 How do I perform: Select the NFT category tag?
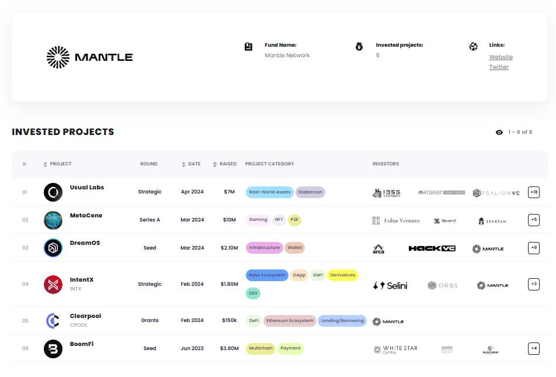[x=279, y=220]
